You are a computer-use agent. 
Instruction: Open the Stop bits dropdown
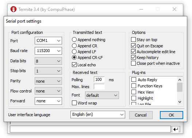pos(48,71)
